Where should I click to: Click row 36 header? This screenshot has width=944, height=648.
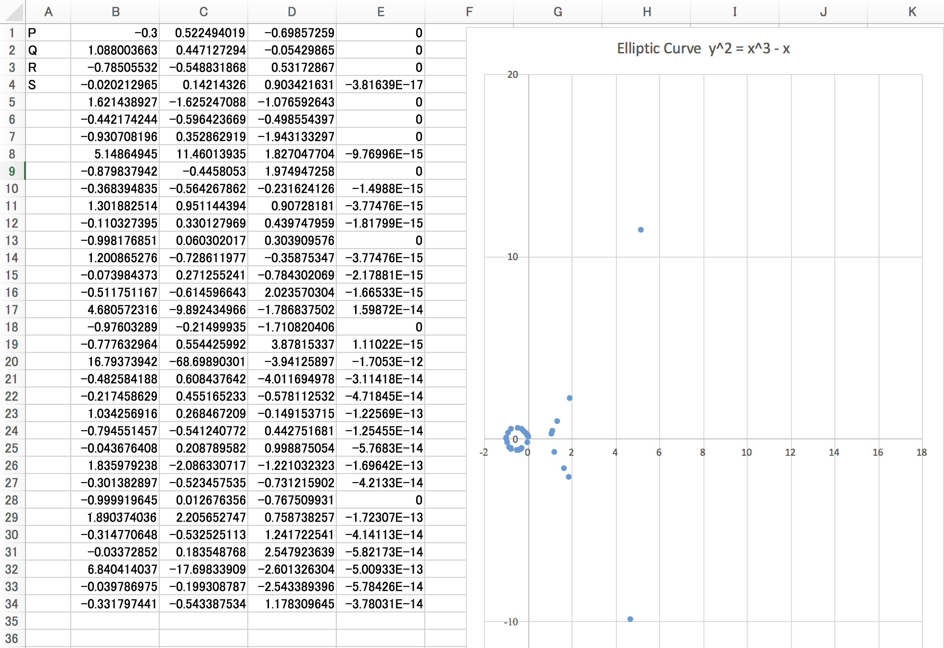(x=12, y=638)
